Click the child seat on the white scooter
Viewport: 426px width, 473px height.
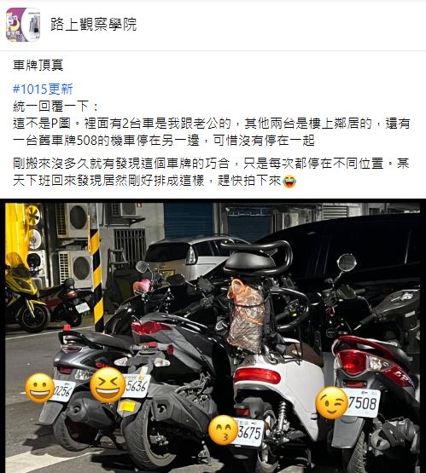click(x=258, y=259)
